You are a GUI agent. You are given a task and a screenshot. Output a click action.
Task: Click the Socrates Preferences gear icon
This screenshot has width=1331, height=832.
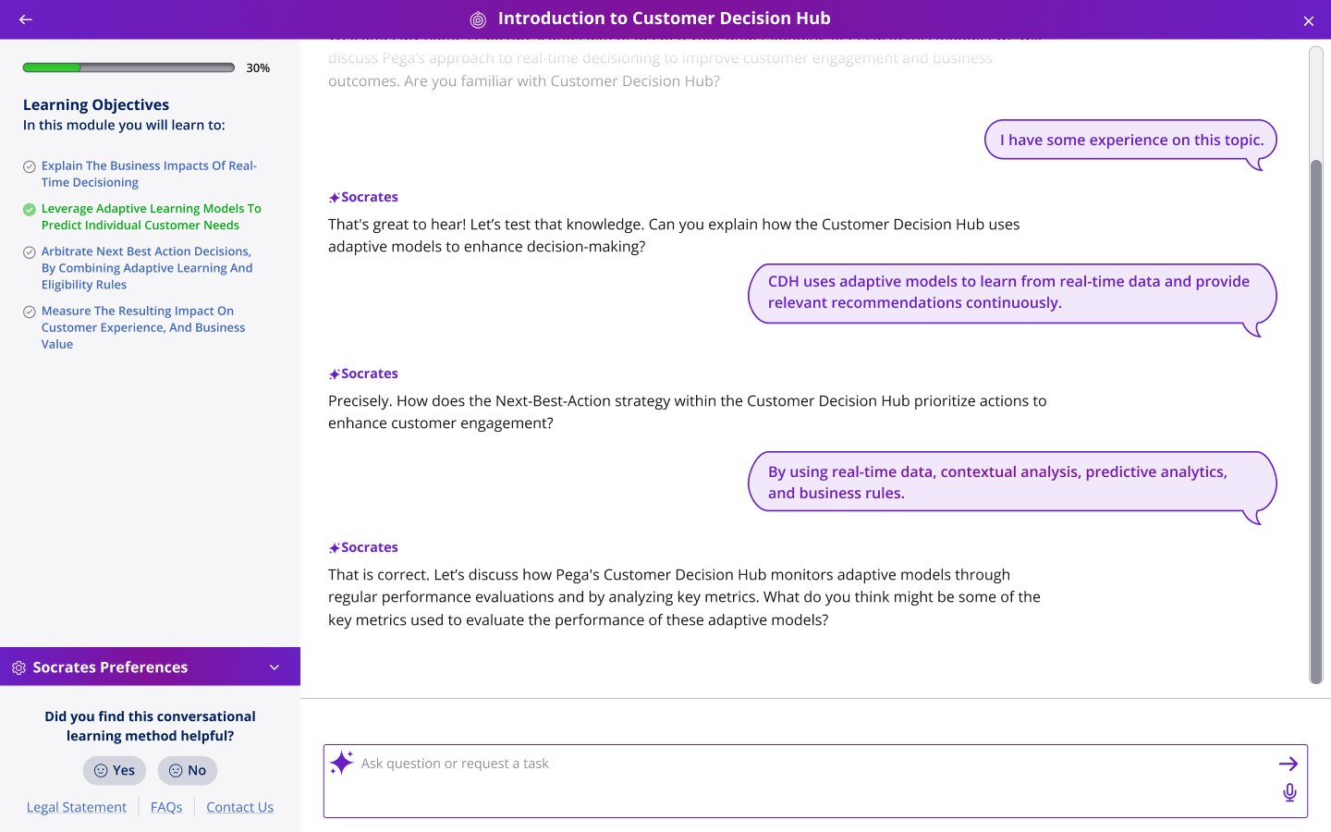pyautogui.click(x=18, y=667)
